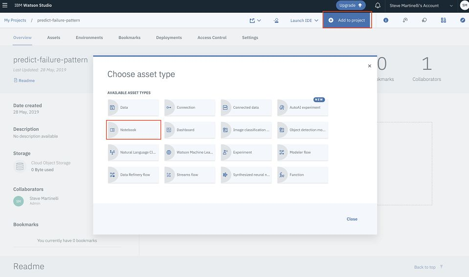Click the IBM Watson Studio title

pos(33,5)
